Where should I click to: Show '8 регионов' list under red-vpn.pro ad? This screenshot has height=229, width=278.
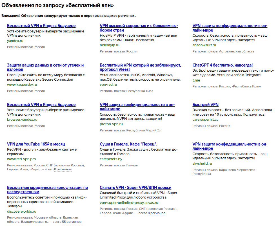point(63,169)
